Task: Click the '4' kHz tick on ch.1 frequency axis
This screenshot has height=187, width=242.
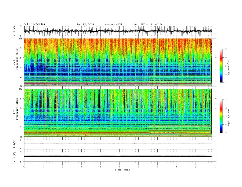Action: [21, 67]
